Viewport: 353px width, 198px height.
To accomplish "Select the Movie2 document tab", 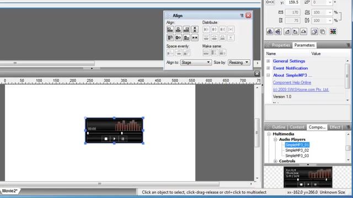I will pos(9,191).
